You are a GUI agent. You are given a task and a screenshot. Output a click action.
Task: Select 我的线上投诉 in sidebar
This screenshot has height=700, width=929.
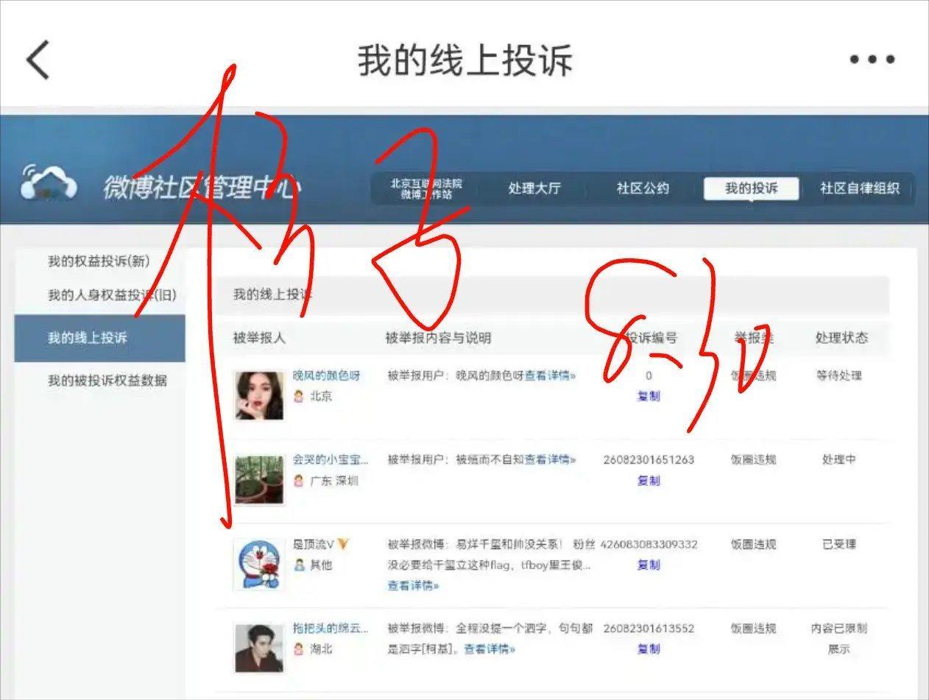(99, 338)
